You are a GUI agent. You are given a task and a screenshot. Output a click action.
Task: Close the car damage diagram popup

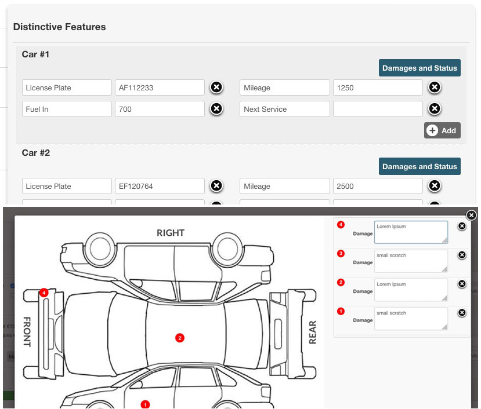pos(471,216)
